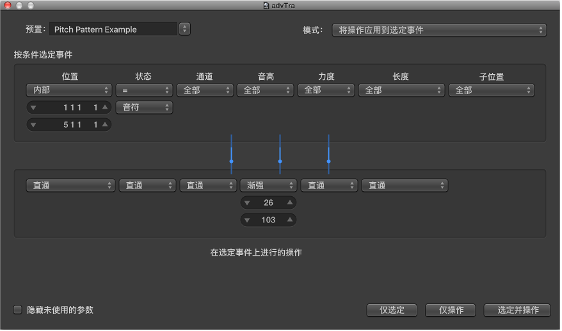This screenshot has width=562, height=331.
Task: Open the 位置 condition dropdown 内部
Action: click(x=69, y=90)
